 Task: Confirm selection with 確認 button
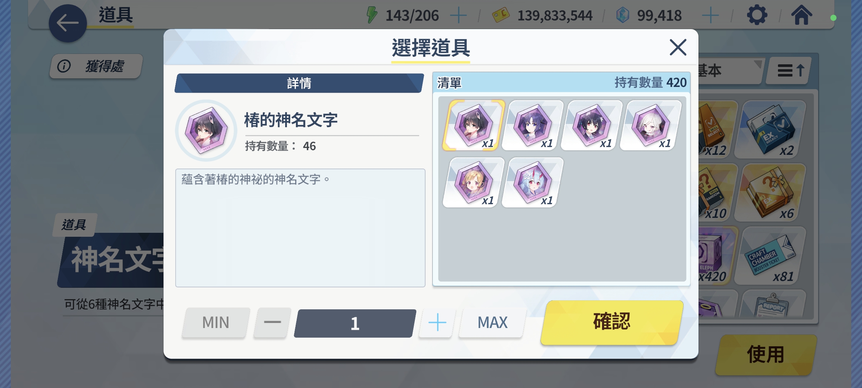click(612, 322)
